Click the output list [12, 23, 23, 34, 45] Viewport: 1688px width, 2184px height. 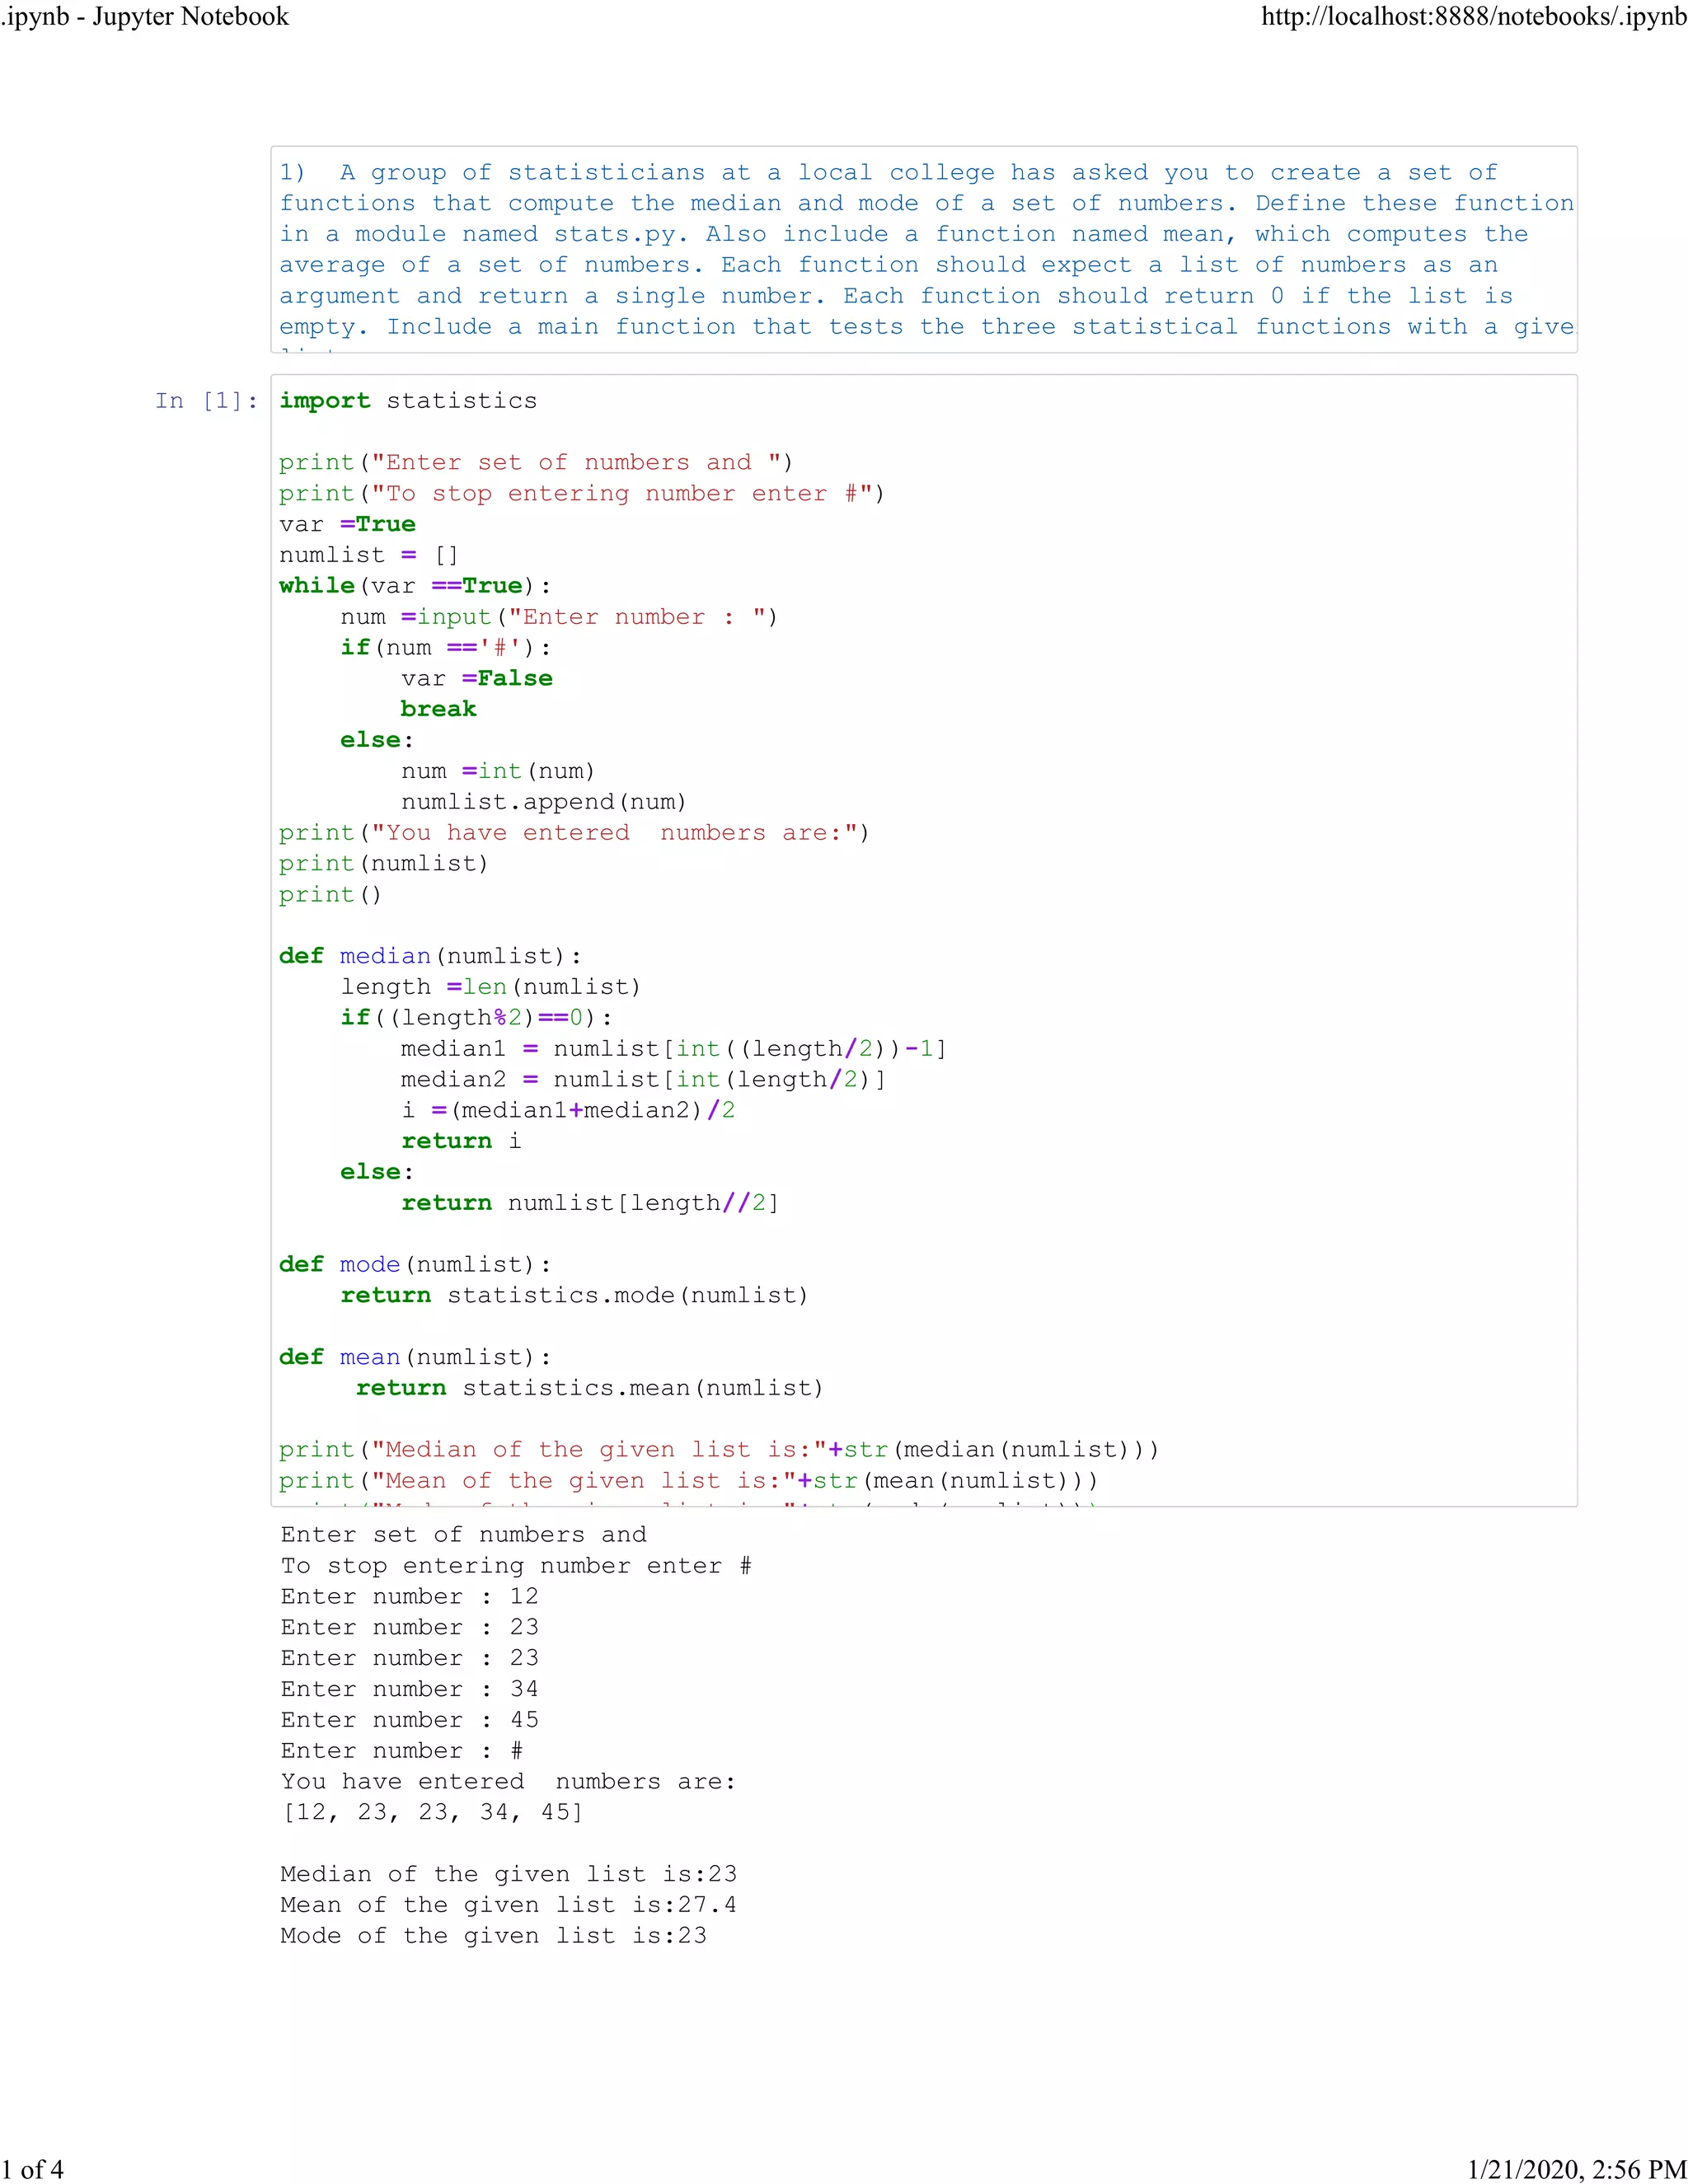coord(432,1812)
